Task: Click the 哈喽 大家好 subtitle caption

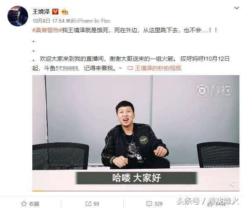Action: tap(136, 178)
